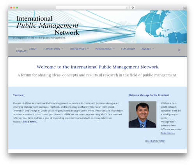195x165 pixels.
Task: Click the Overview heading
Action: pos(18,95)
